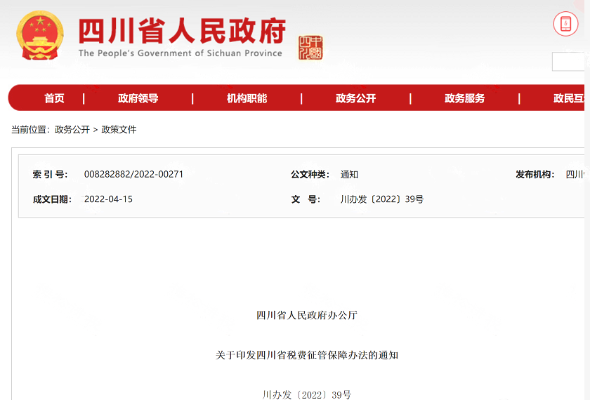Viewport: 590px width, 400px height.
Task: Click the 成文日期 label
Action: (x=52, y=199)
